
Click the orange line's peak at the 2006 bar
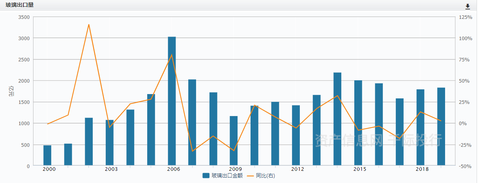pos(172,55)
